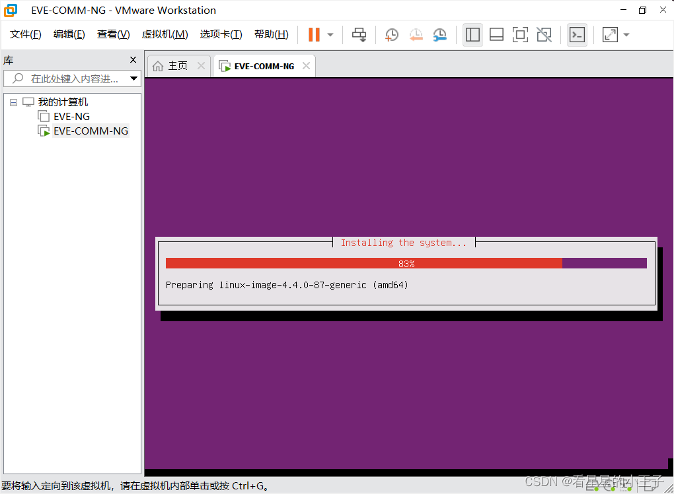Toggle the console view icon
The image size is (674, 494).
(x=577, y=35)
